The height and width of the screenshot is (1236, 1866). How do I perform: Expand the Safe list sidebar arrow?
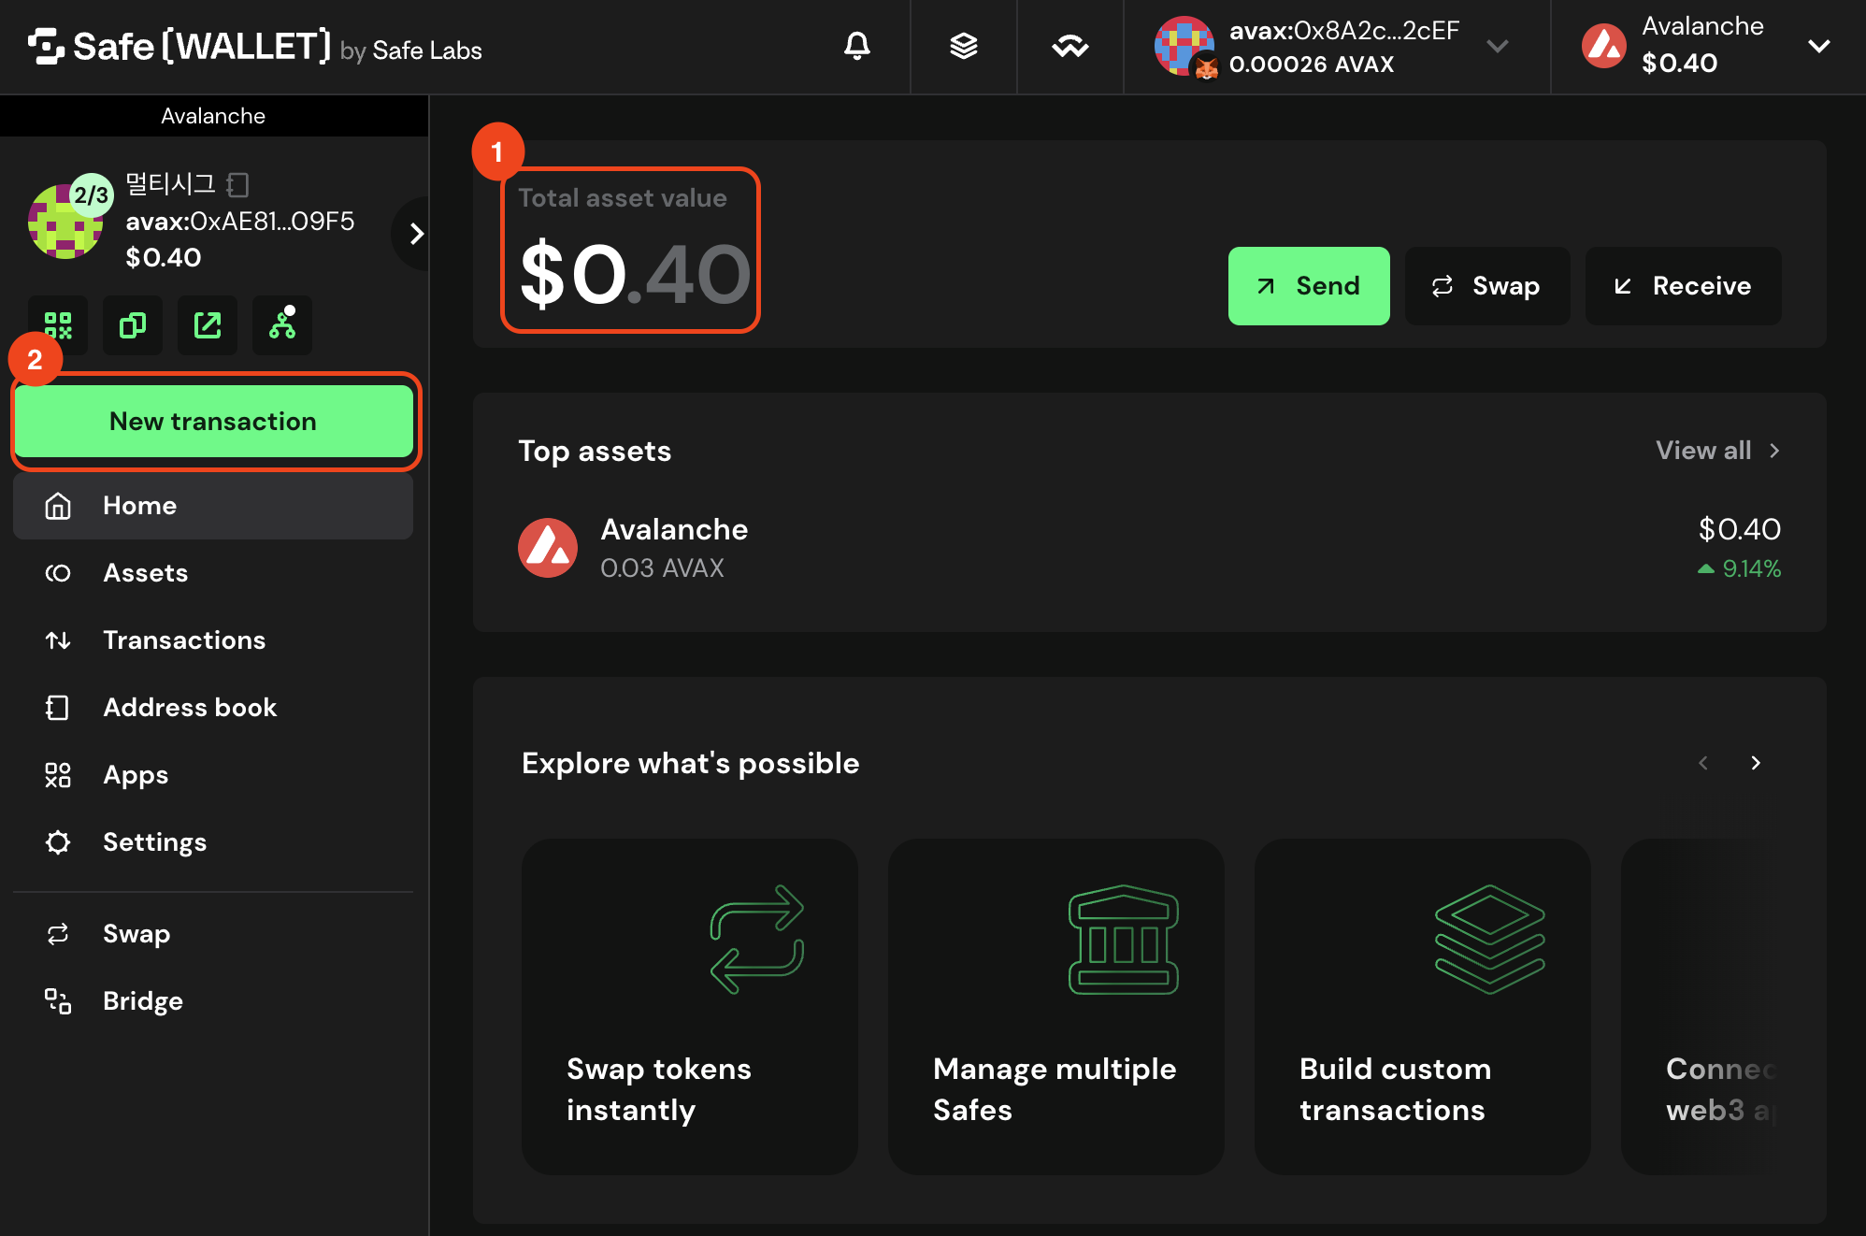point(416,234)
